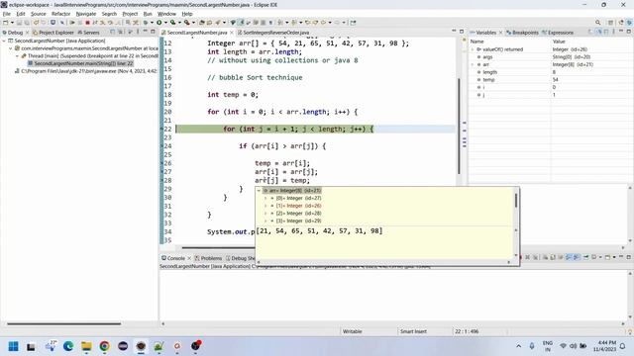The width and height of the screenshot is (634, 356).
Task: Switch to Problems tab
Action: 208,258
